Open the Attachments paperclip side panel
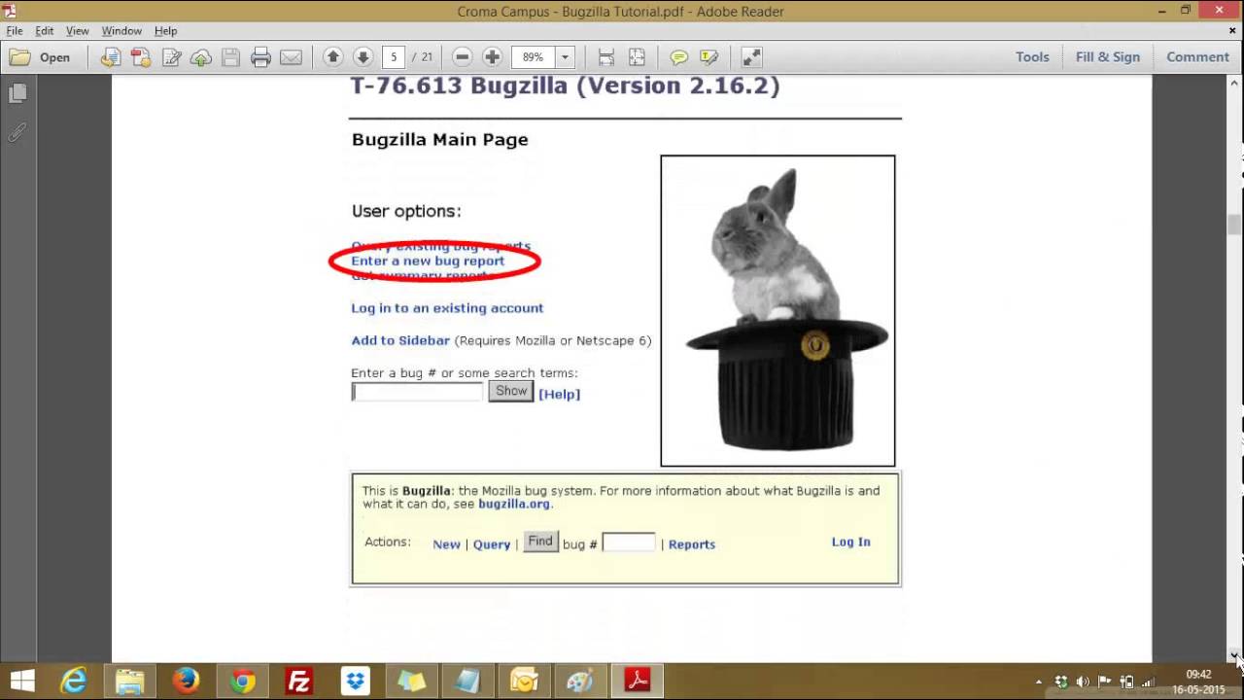Screen dimensions: 1244x700 coord(17,132)
